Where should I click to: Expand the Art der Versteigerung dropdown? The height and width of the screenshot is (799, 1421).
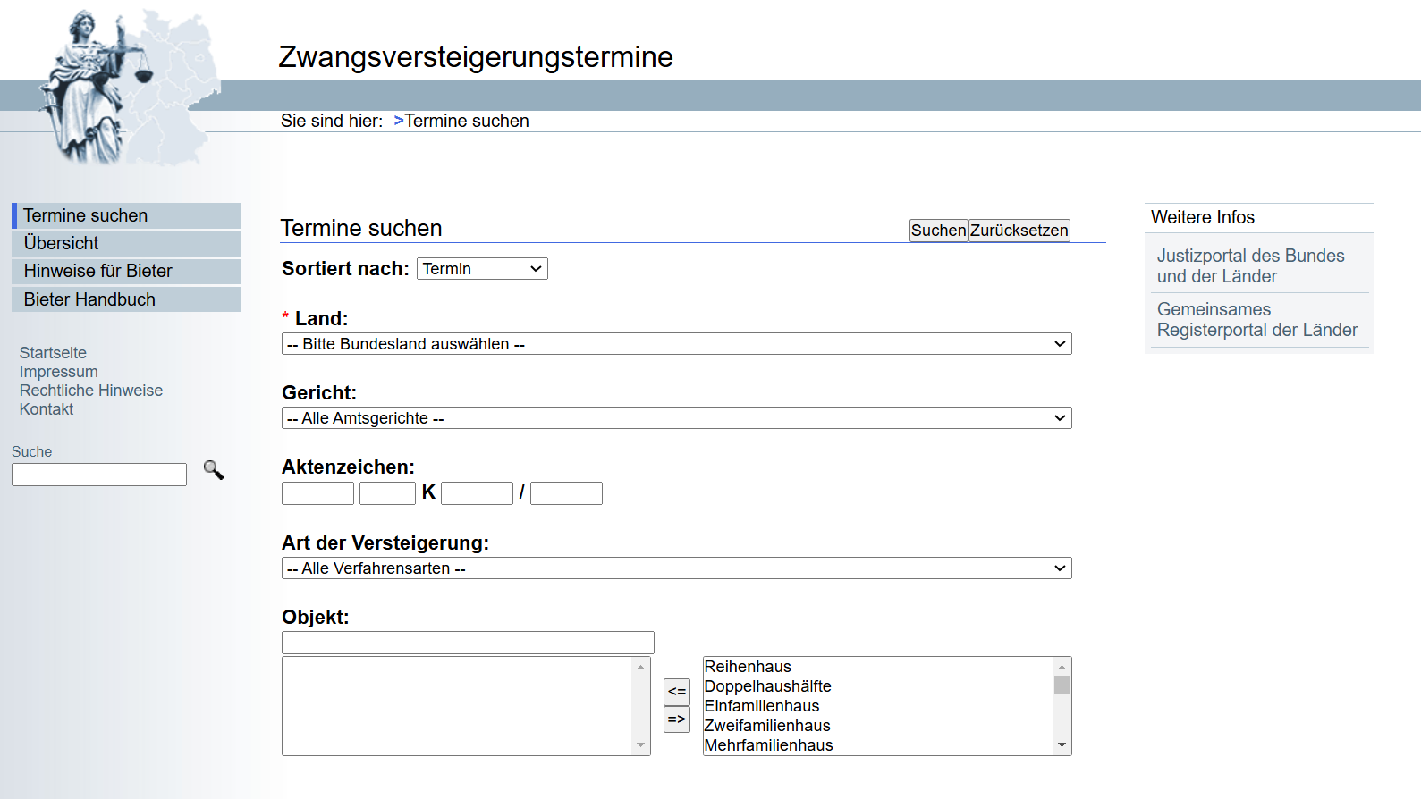[x=676, y=568]
